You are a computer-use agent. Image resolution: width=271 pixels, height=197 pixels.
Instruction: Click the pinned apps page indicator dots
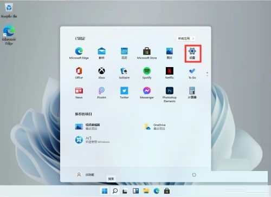[207, 74]
